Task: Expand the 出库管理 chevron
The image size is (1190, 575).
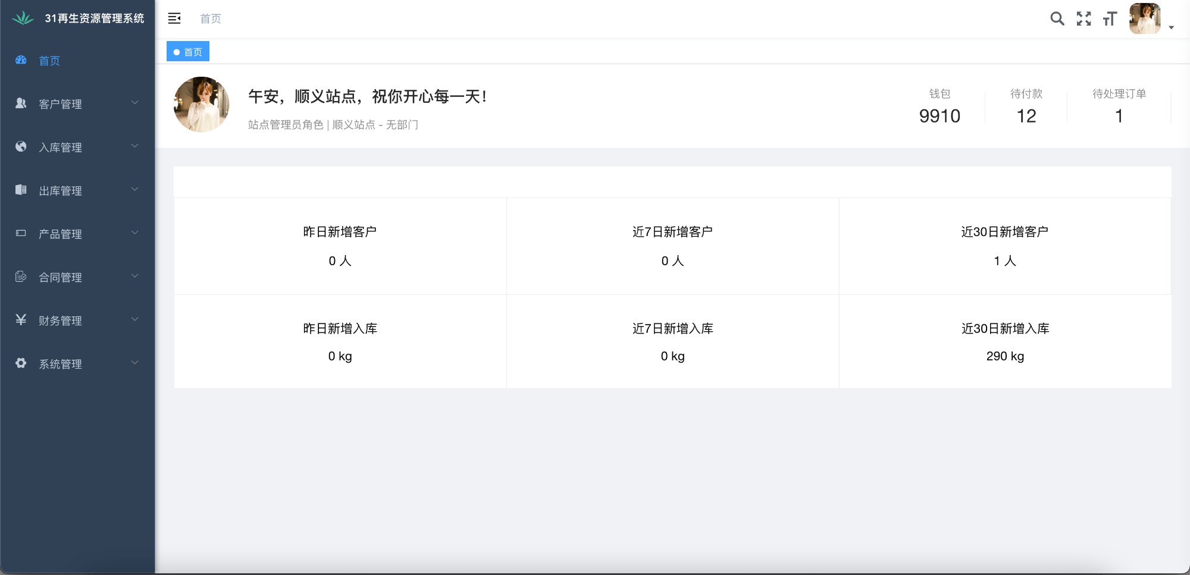Action: point(135,189)
